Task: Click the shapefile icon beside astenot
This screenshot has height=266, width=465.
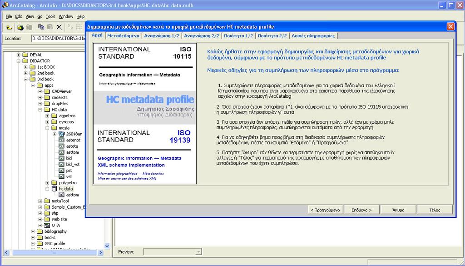Action: [x=61, y=140]
